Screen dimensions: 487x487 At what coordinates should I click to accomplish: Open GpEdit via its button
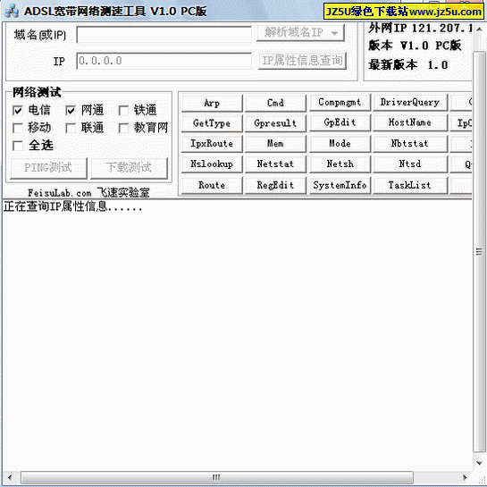[x=340, y=122]
